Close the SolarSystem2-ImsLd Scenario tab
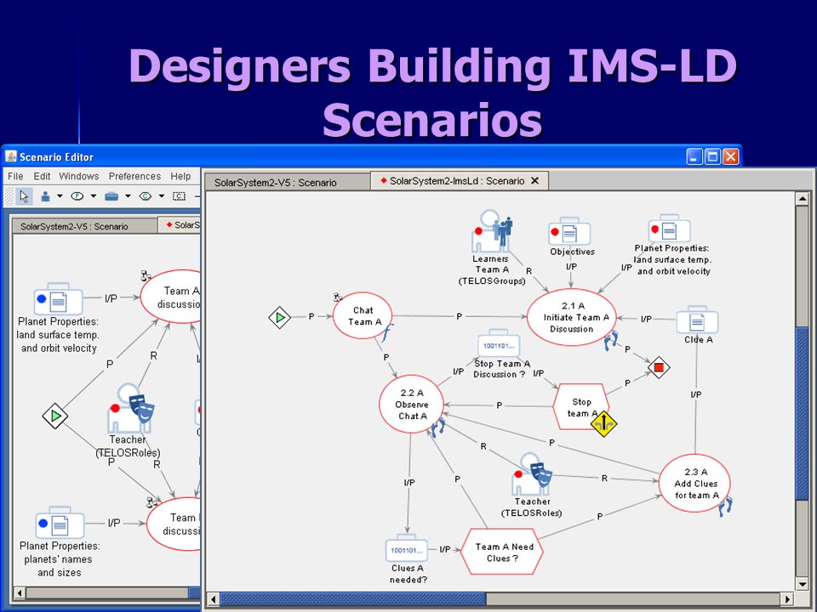This screenshot has height=612, width=817. [534, 180]
